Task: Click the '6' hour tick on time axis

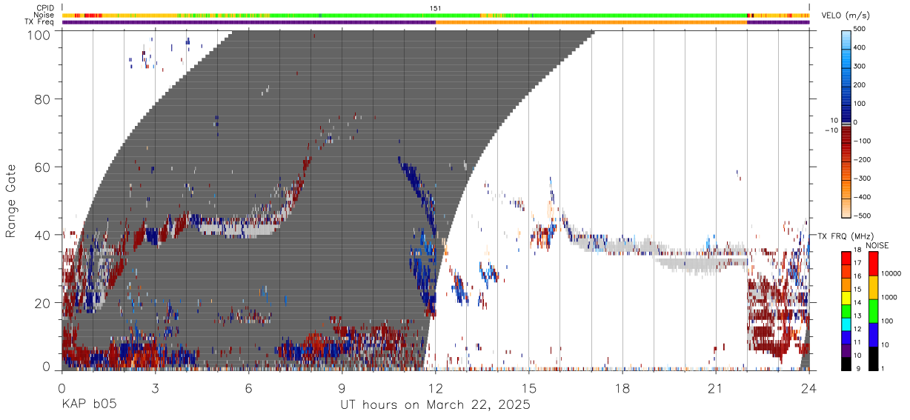Action: [x=249, y=387]
